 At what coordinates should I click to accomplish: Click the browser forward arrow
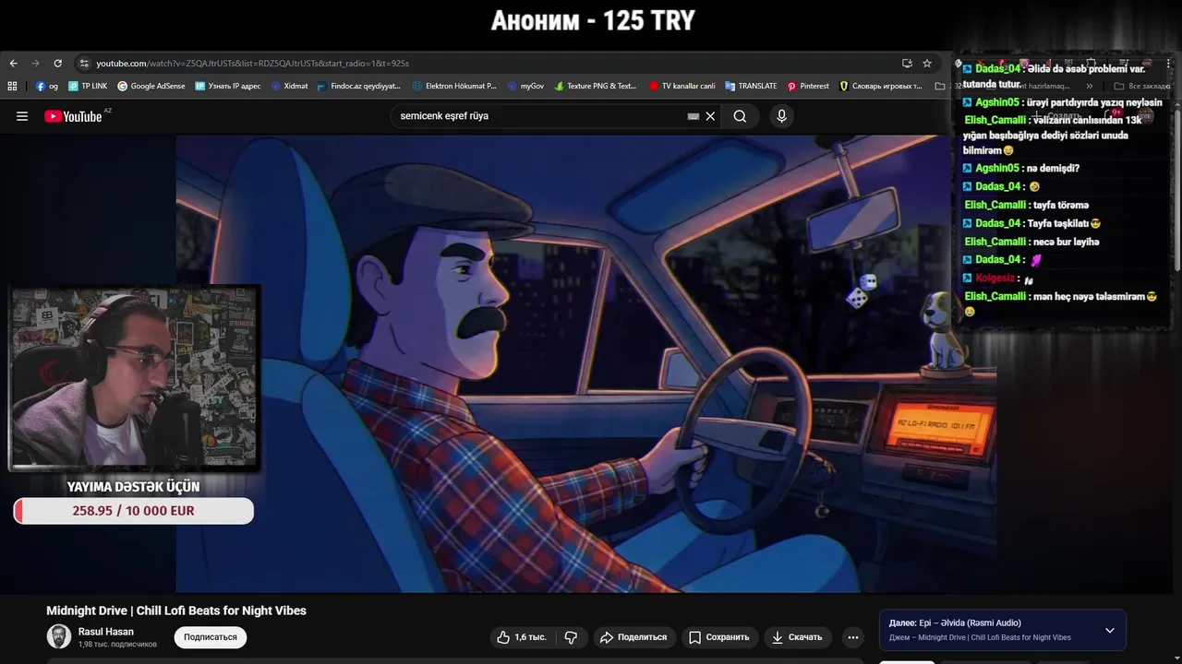click(x=35, y=64)
